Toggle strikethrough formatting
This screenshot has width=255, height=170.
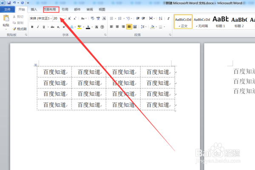52,27
